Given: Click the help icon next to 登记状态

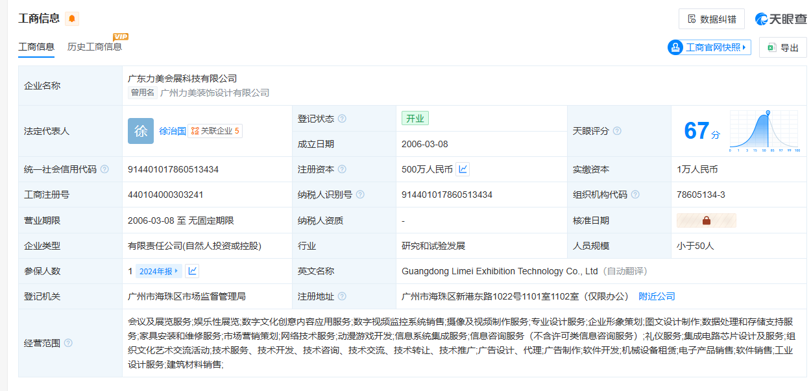Looking at the screenshot, I should [x=342, y=119].
